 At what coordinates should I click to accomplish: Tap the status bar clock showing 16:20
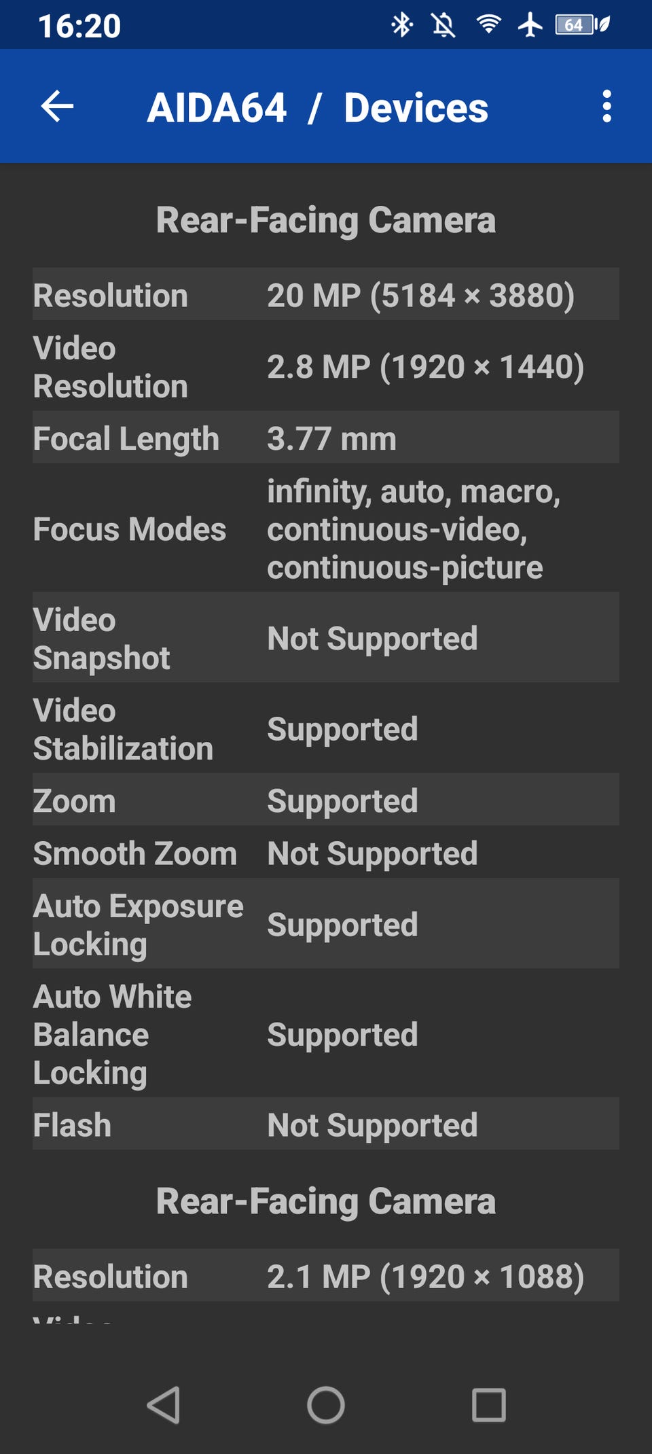[79, 26]
